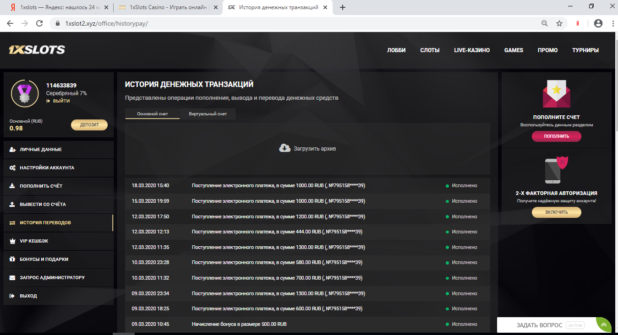
Task: Open ПРОМО in the top navigation
Action: click(x=548, y=50)
